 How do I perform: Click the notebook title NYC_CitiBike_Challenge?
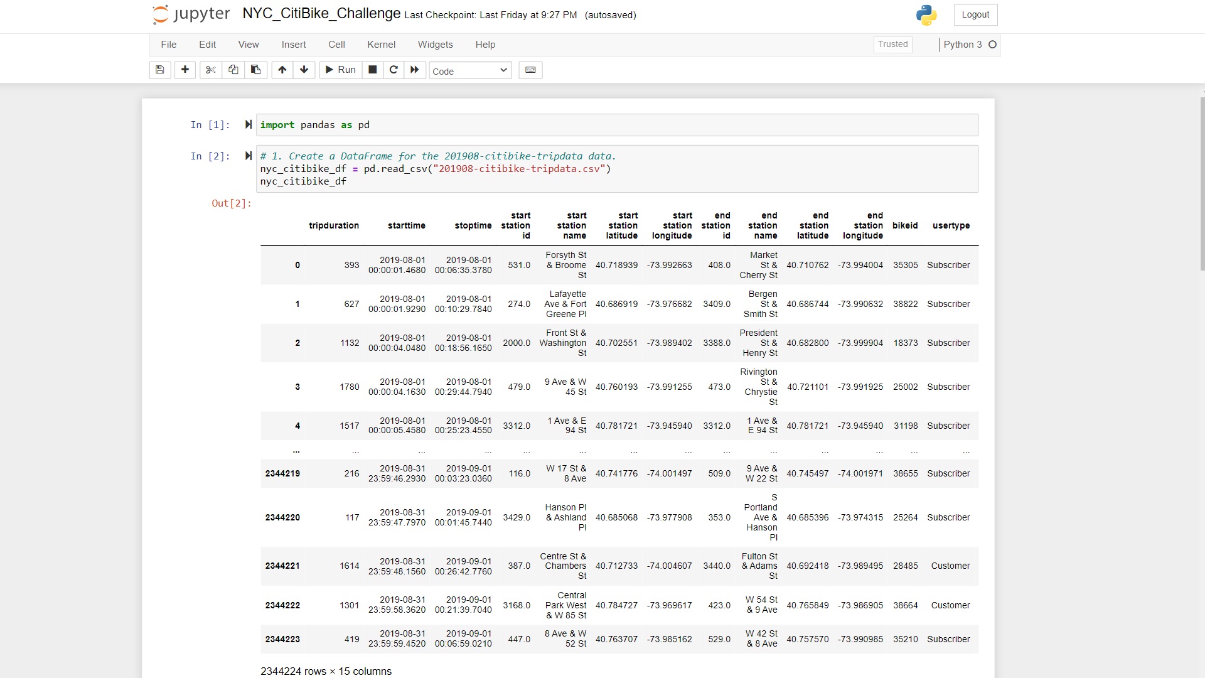[321, 14]
